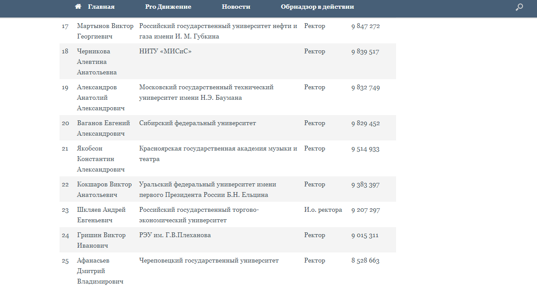Viewport: 537px width, 298px height.
Task: Select the institution «РЭУ им. Г.В.Плеханова»
Action: tap(175, 235)
